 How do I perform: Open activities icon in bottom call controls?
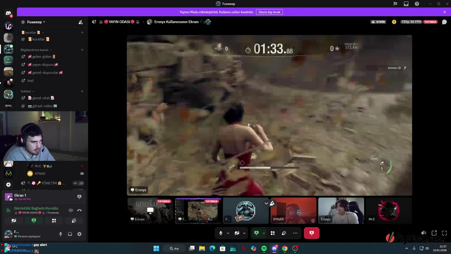tap(273, 233)
